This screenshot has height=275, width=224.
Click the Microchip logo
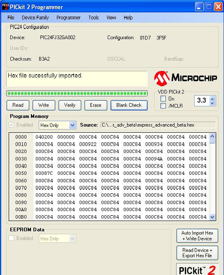coord(185,78)
